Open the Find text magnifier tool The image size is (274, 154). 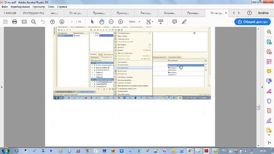(x=33, y=22)
